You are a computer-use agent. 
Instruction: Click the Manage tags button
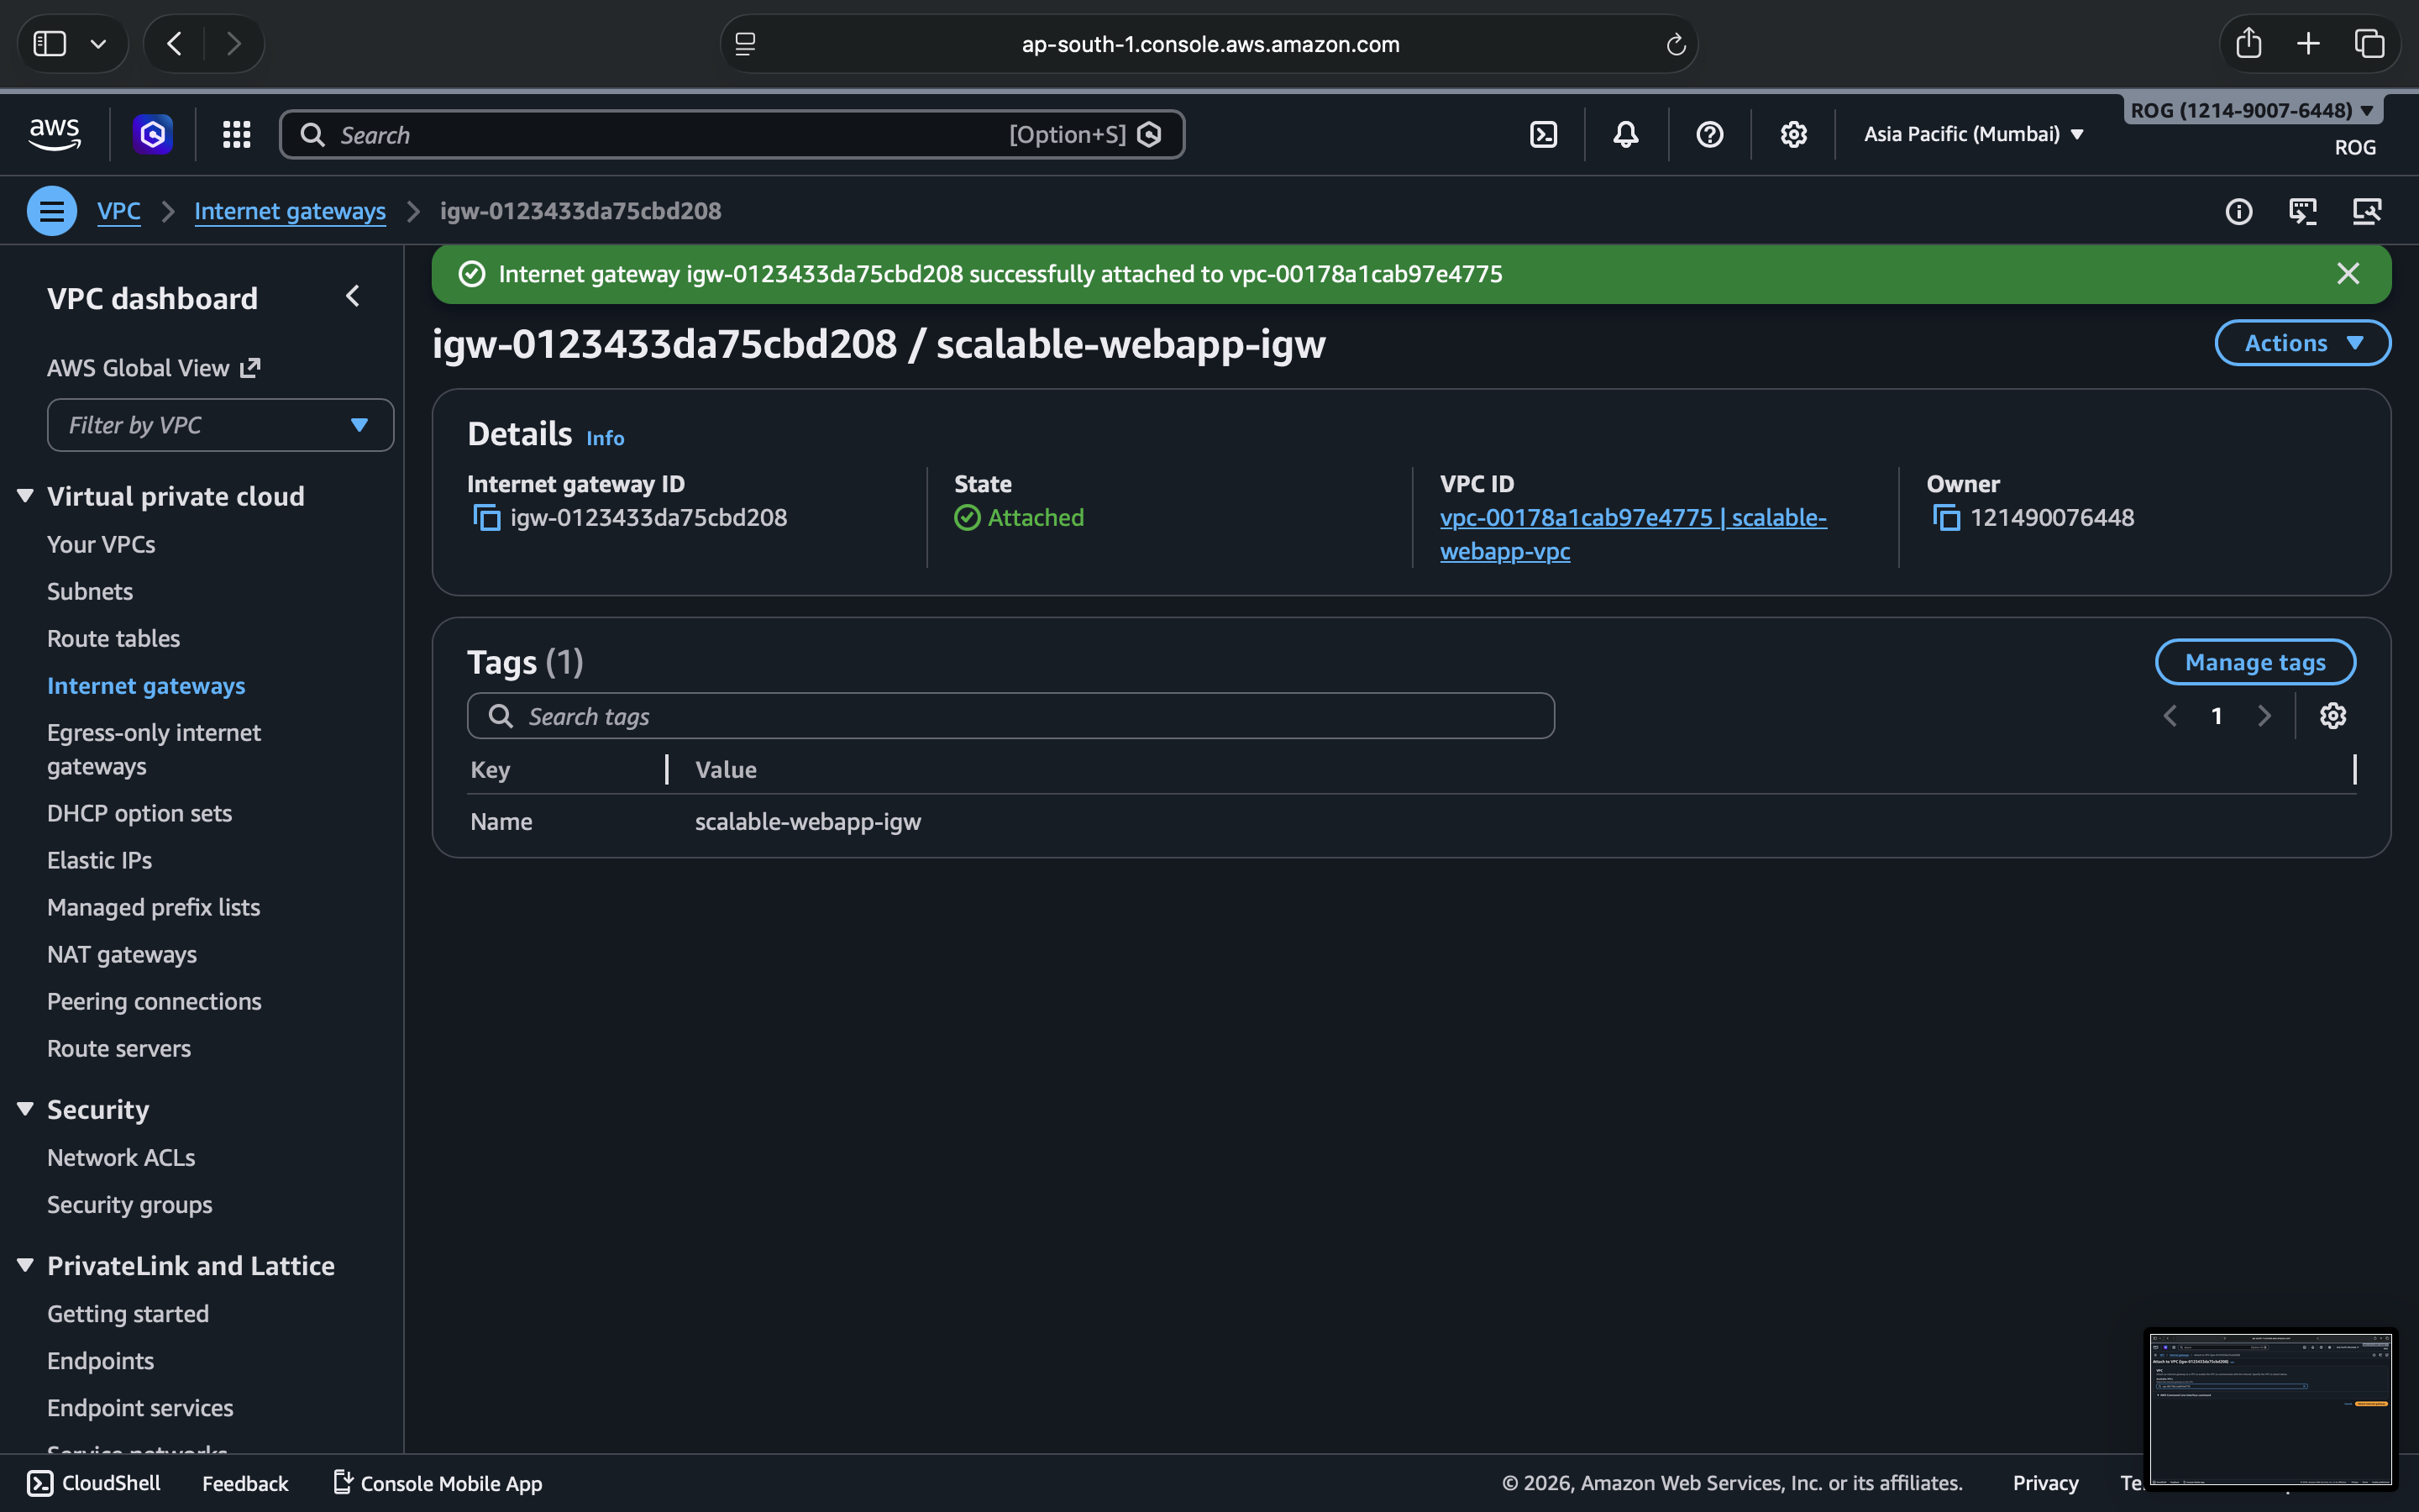2254,662
